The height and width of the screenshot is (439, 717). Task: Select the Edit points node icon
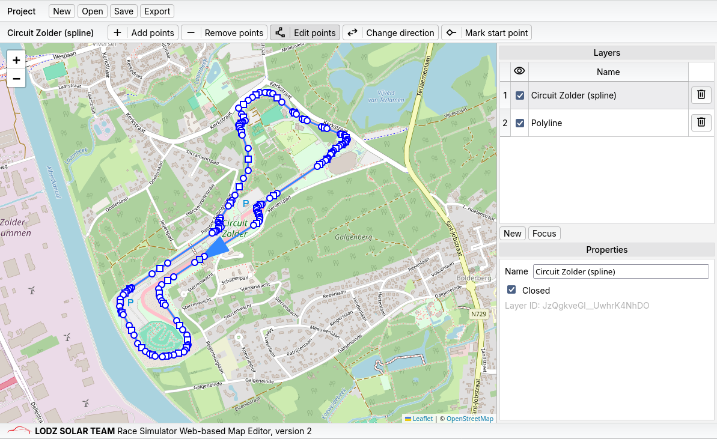(280, 32)
